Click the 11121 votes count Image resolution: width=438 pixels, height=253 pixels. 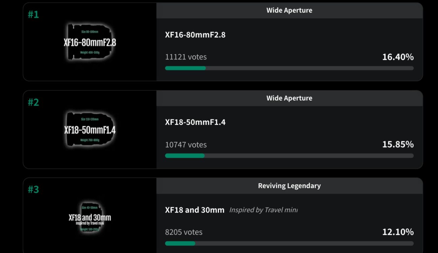click(185, 57)
